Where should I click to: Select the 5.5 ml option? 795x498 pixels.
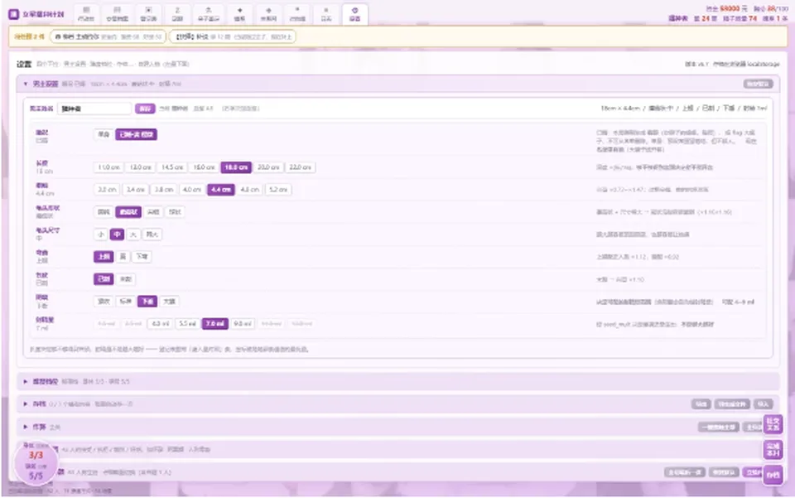tap(188, 323)
